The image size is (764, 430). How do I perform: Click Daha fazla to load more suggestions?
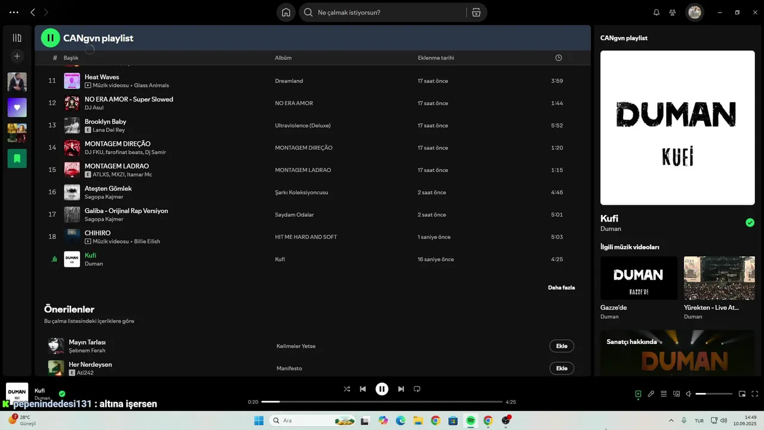(x=561, y=287)
